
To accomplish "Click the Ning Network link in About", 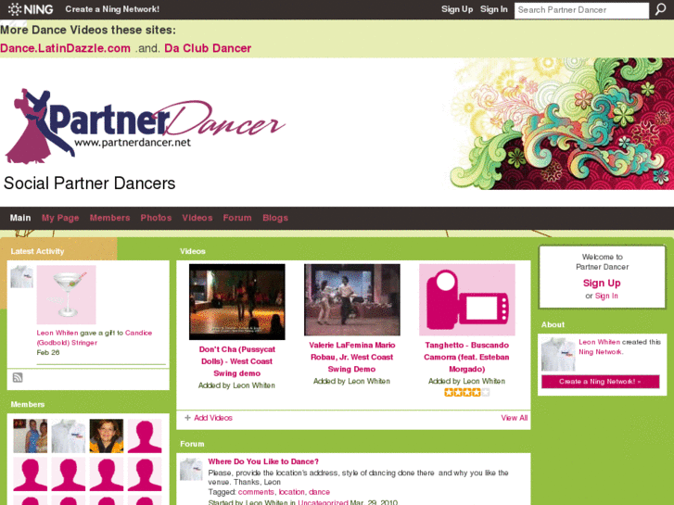I will click(x=600, y=352).
